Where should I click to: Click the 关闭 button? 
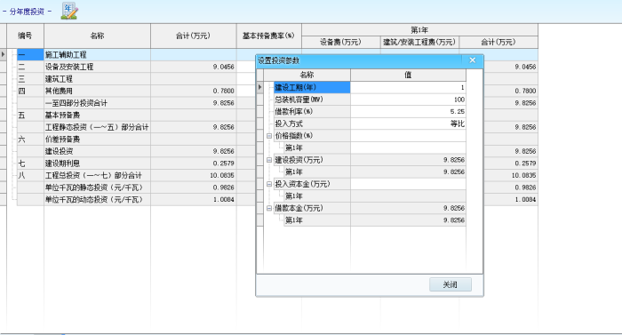tap(451, 284)
